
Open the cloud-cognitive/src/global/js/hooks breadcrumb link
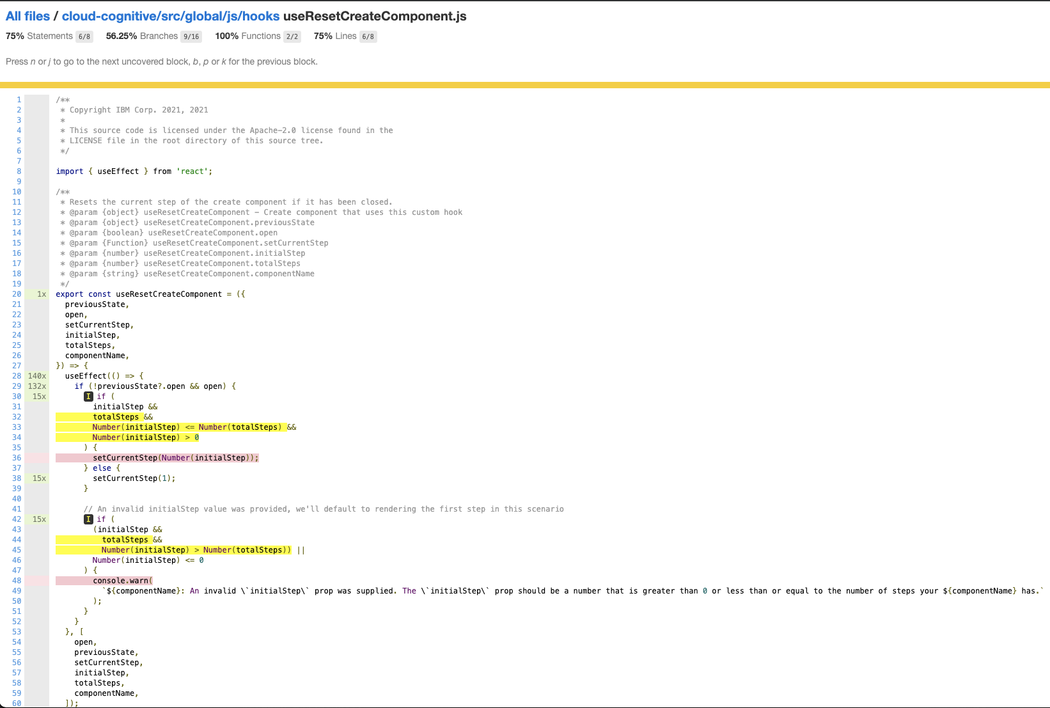[x=171, y=16]
